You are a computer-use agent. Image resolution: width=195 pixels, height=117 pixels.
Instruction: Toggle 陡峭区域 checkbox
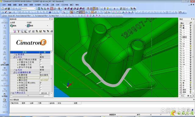(41, 88)
